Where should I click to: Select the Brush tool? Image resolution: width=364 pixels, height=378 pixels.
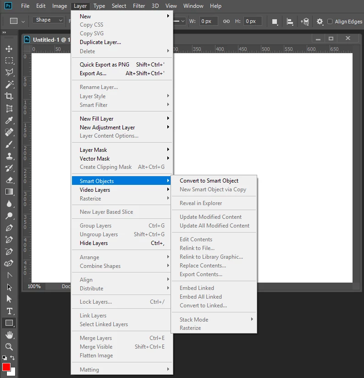click(9, 144)
